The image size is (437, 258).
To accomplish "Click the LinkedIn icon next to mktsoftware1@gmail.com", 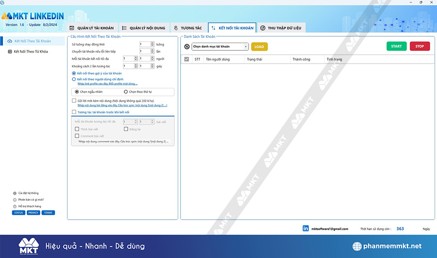I will click(x=306, y=228).
